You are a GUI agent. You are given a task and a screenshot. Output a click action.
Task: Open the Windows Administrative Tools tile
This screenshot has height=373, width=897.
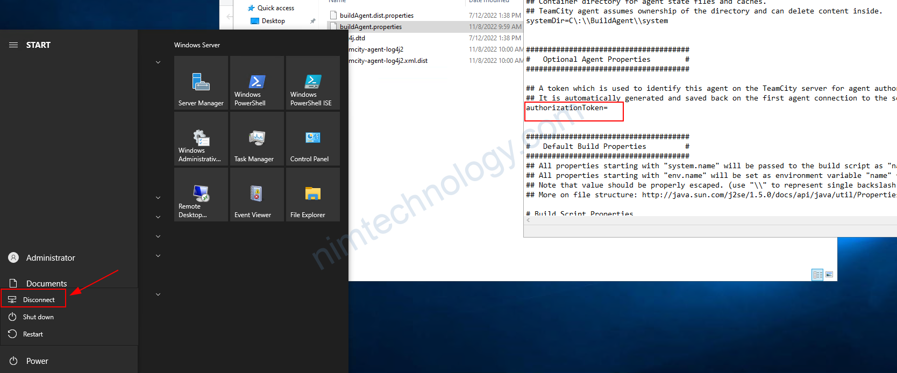click(201, 139)
